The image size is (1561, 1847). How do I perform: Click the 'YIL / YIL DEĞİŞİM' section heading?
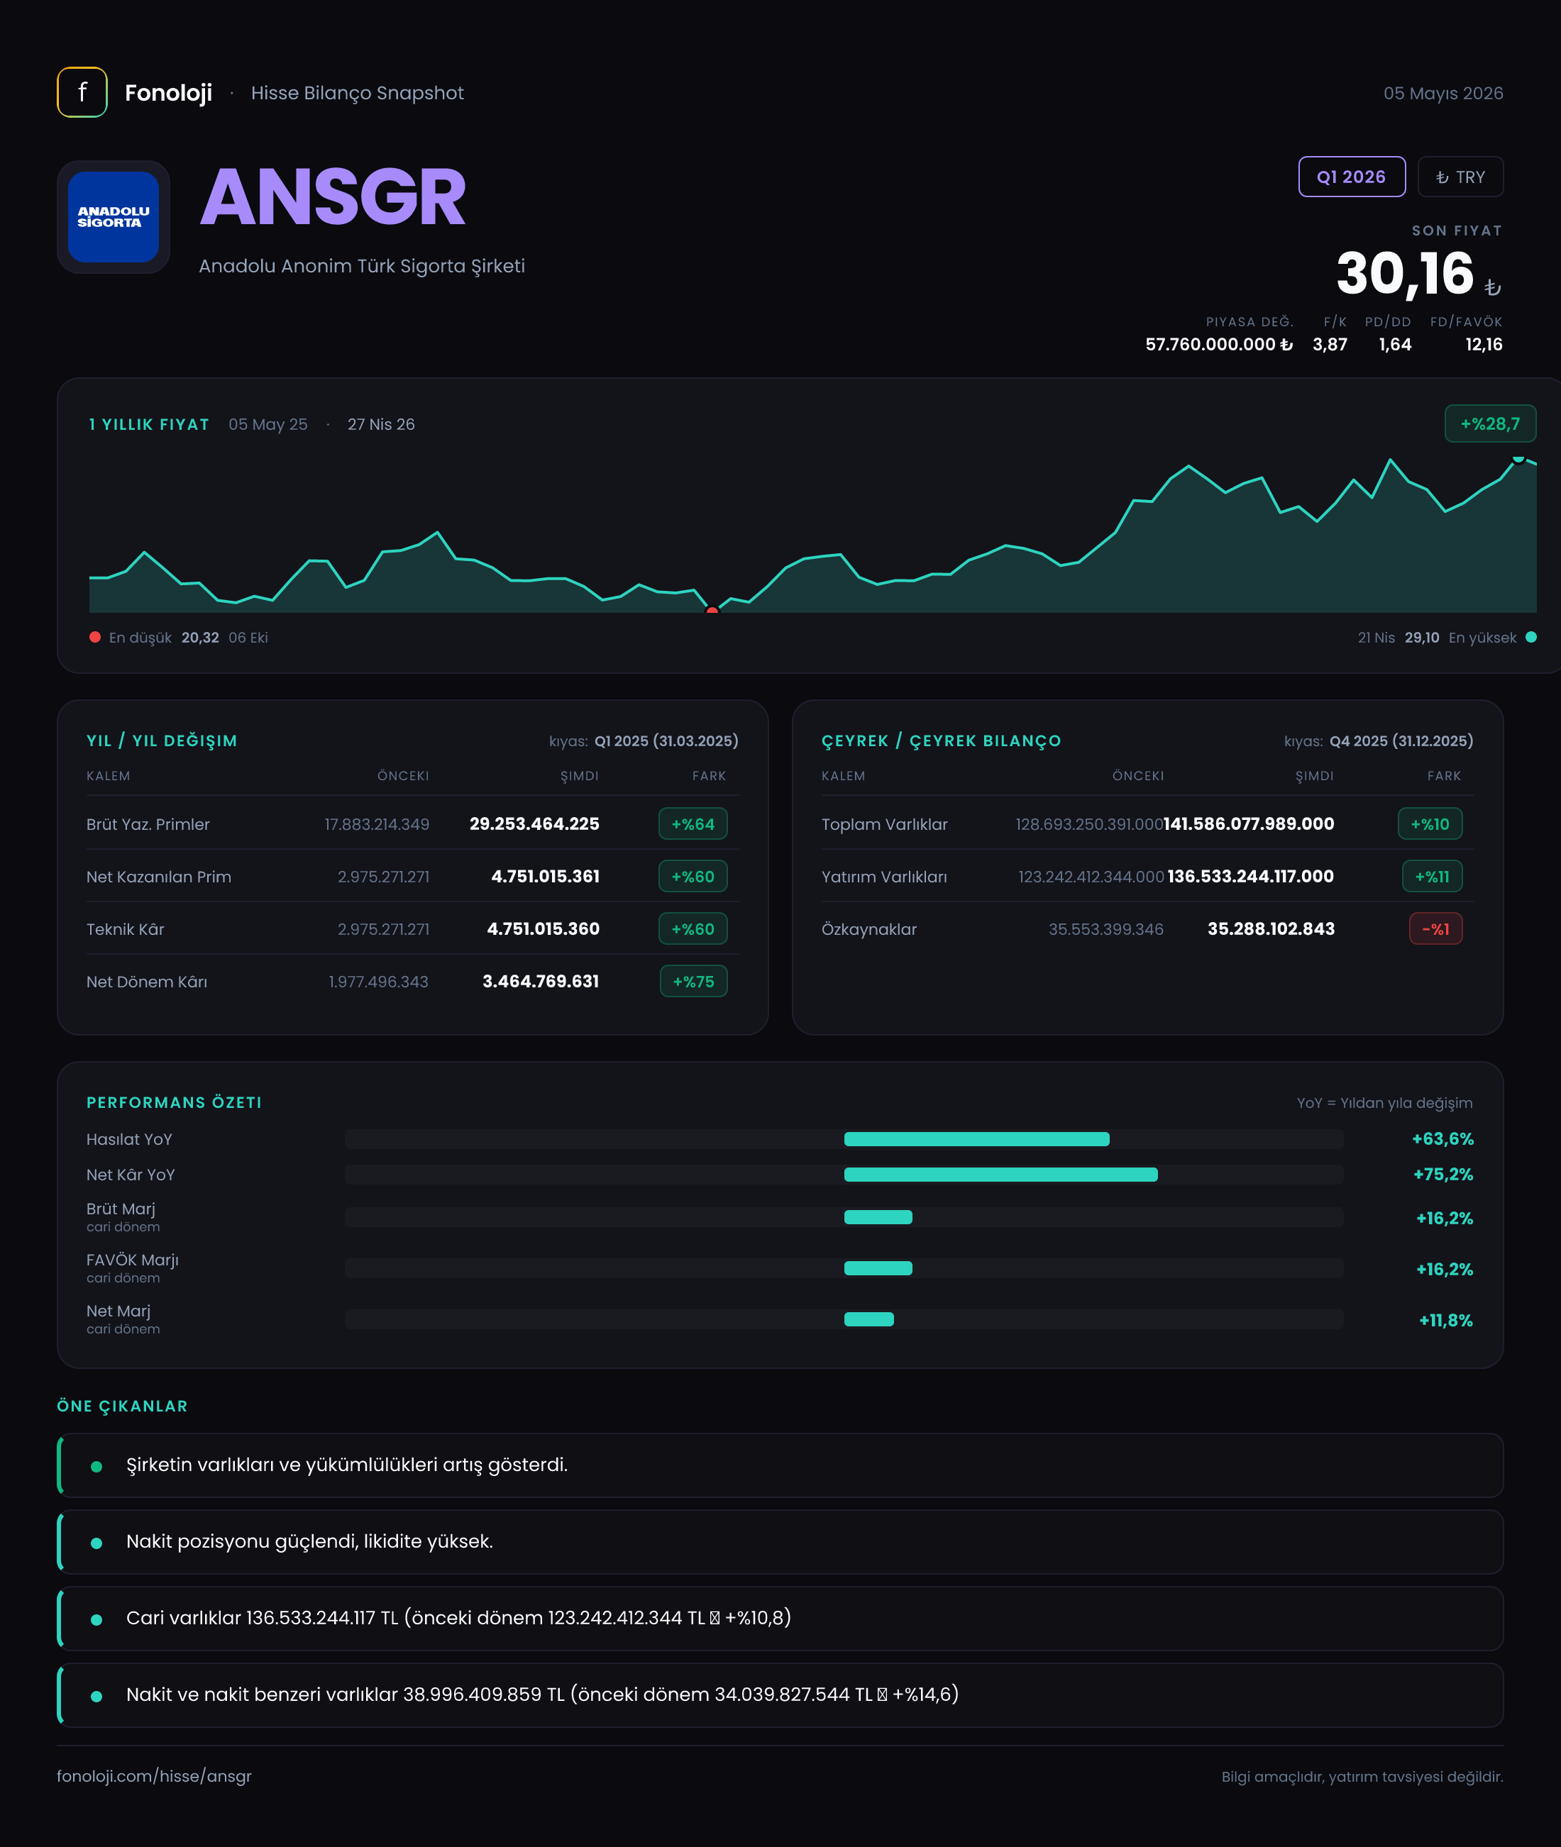[x=162, y=741]
